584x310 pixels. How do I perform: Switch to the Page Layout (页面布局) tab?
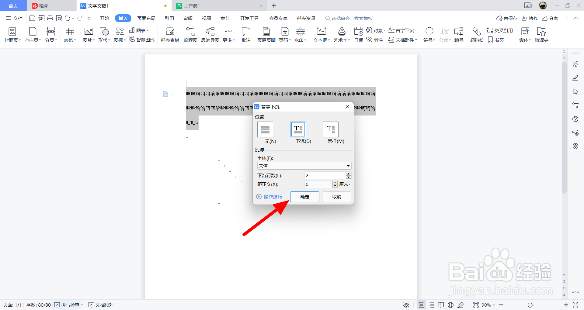point(146,18)
